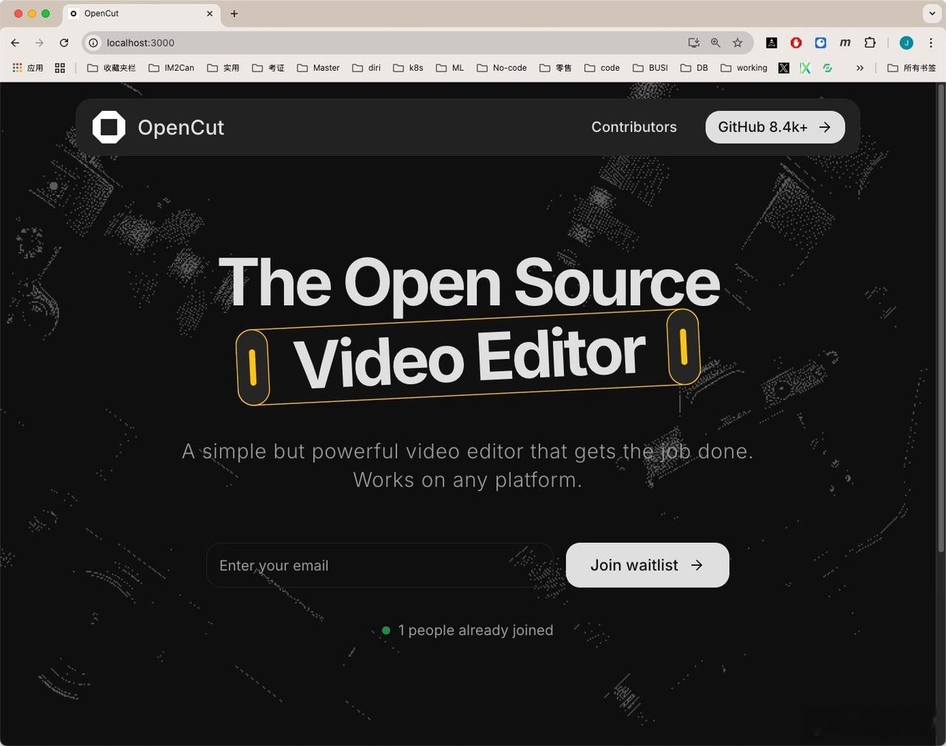946x746 pixels.
Task: Open the BUSI bookmark folder
Action: pos(650,68)
